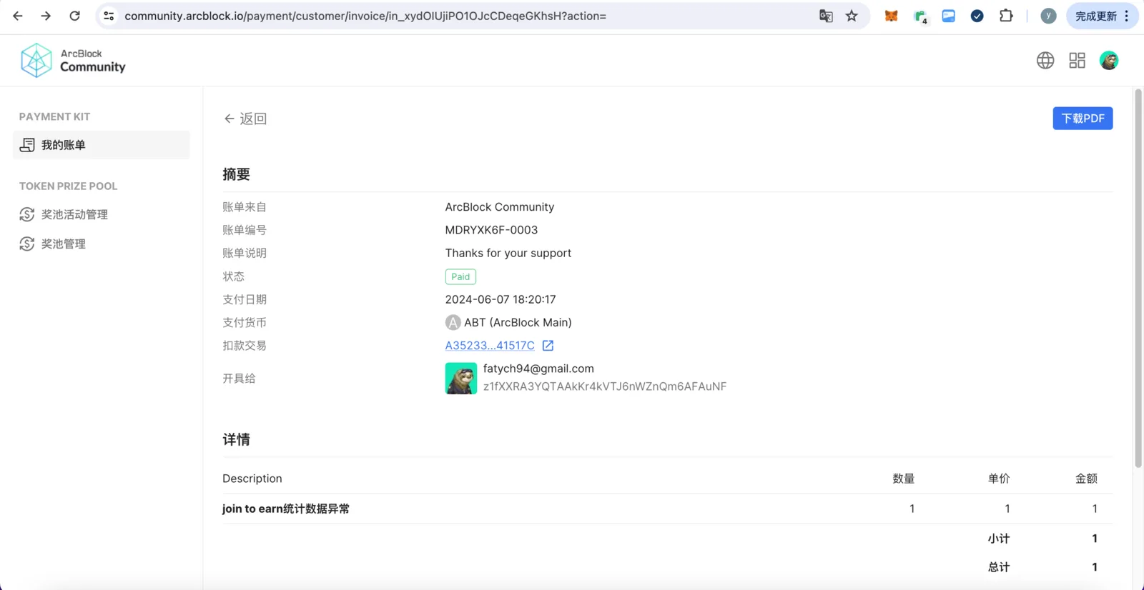Open the user account avatar menu
The image size is (1144, 590).
[x=1109, y=61]
